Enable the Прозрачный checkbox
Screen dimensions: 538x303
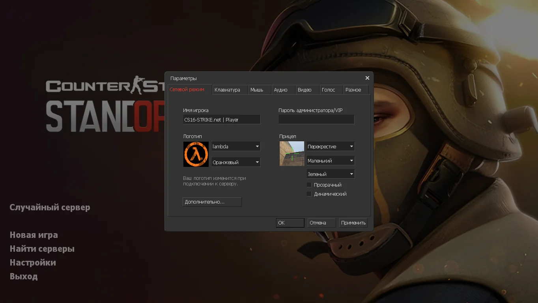click(309, 185)
